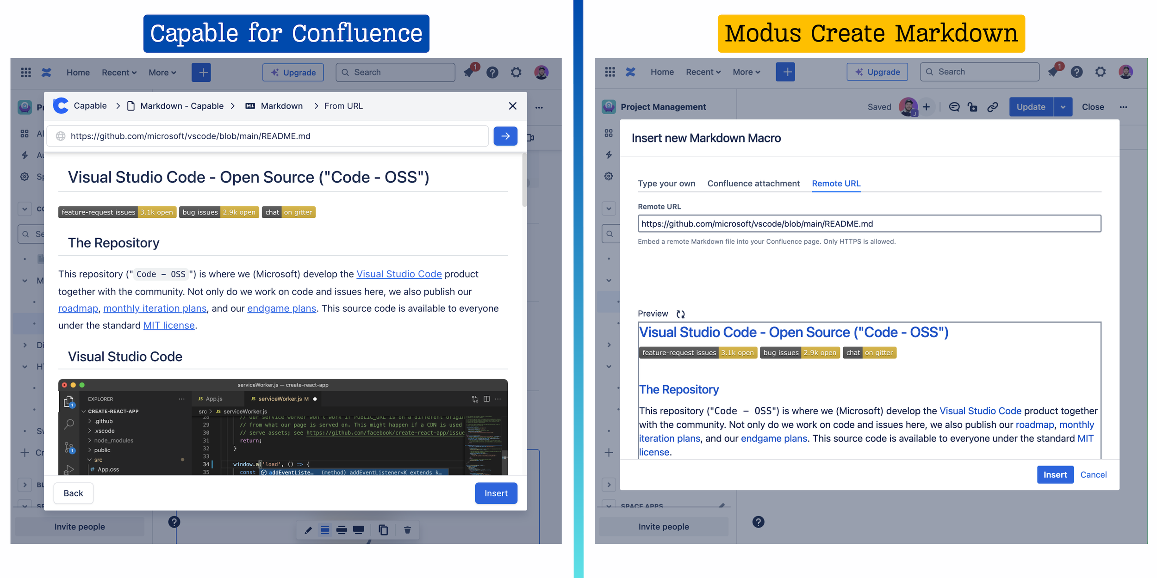Open Recent dropdown in right window
The height and width of the screenshot is (578, 1157).
703,72
